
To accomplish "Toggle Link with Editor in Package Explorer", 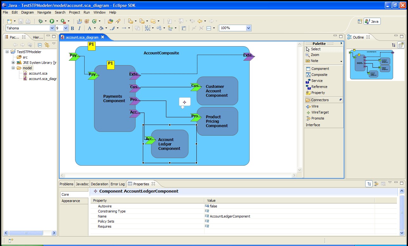I will [x=47, y=45].
